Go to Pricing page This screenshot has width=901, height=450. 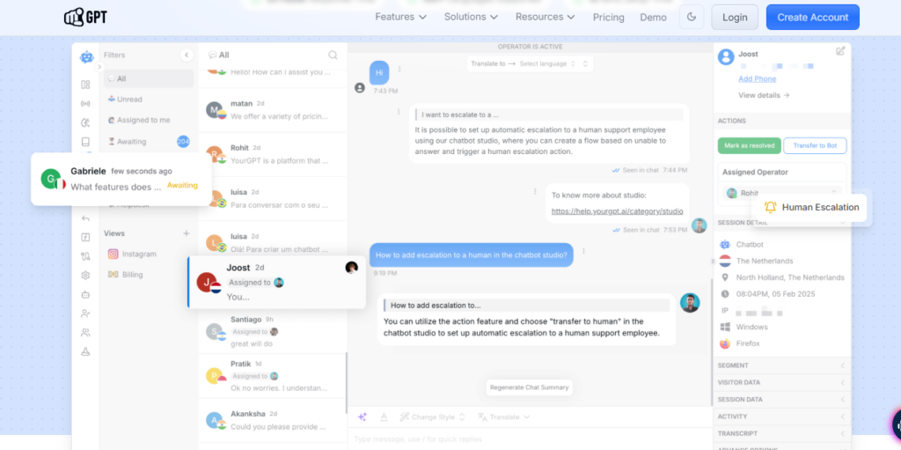coord(609,18)
